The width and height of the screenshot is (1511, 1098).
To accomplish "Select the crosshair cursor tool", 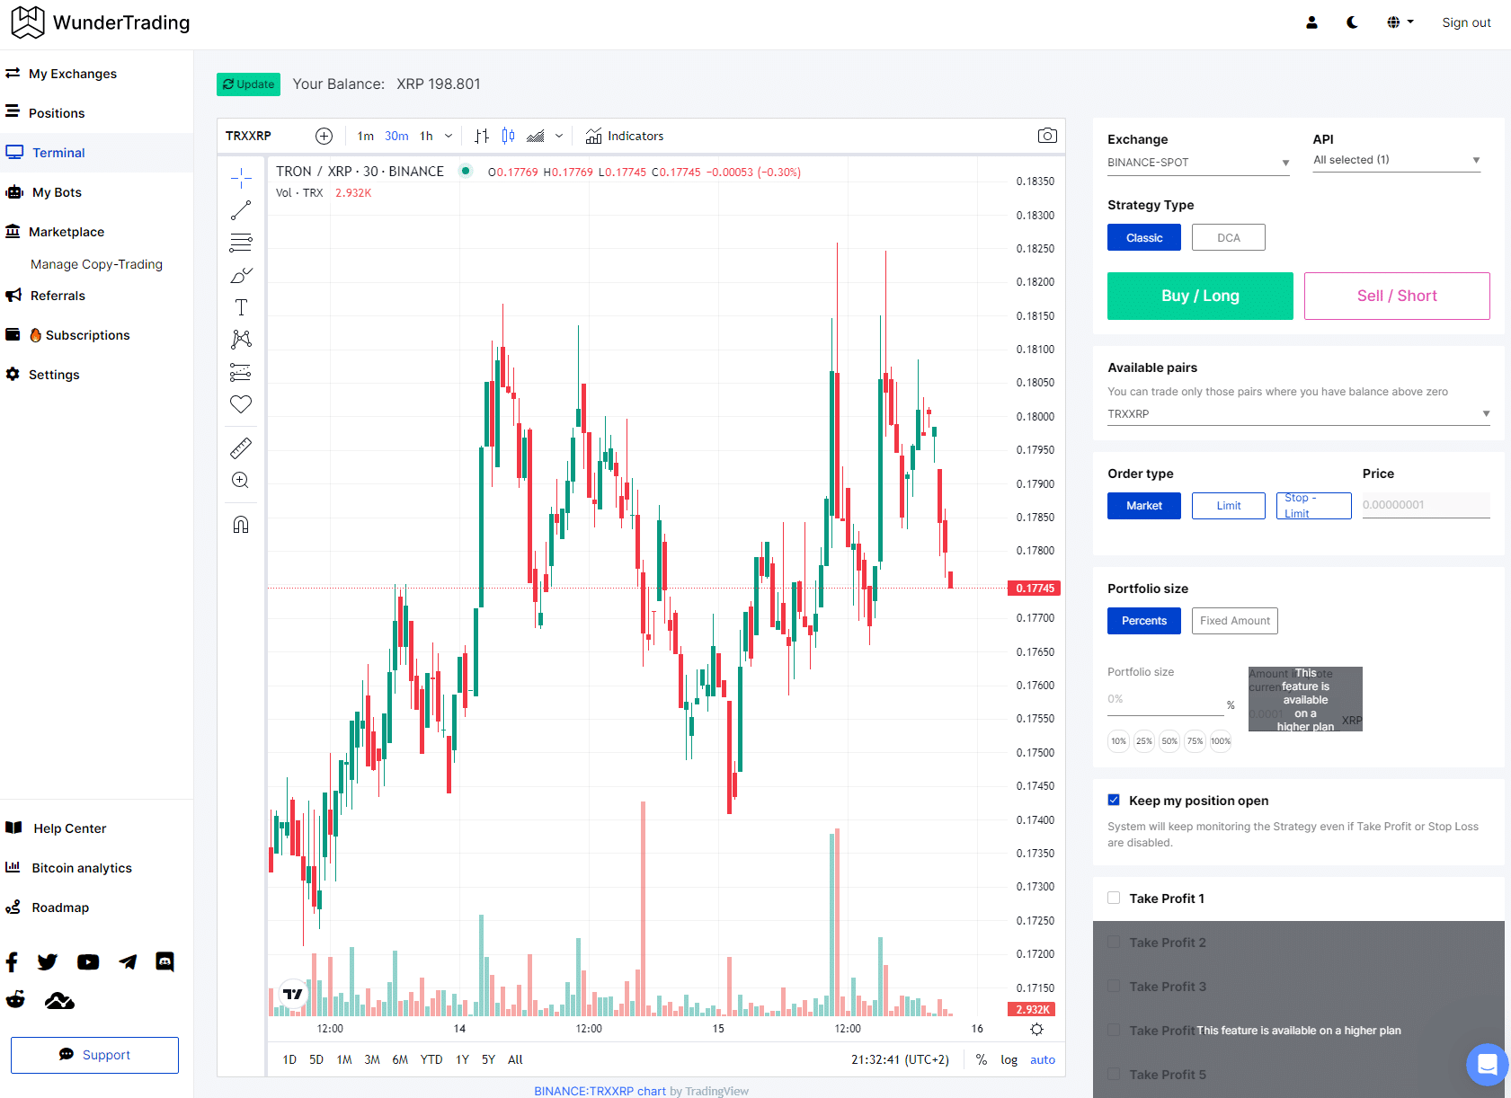I will [x=241, y=178].
